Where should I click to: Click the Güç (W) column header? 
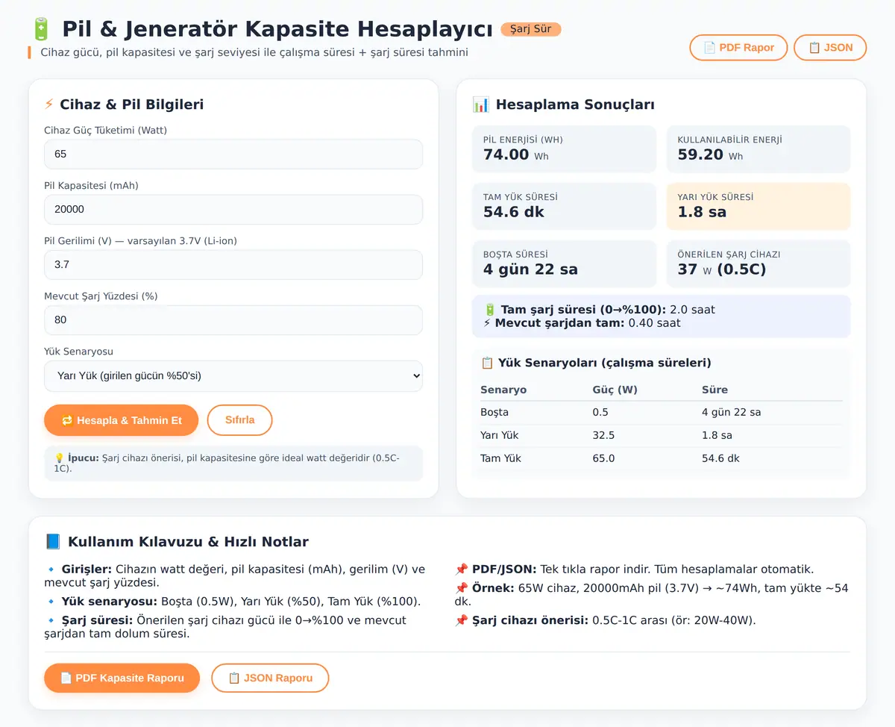click(x=615, y=390)
